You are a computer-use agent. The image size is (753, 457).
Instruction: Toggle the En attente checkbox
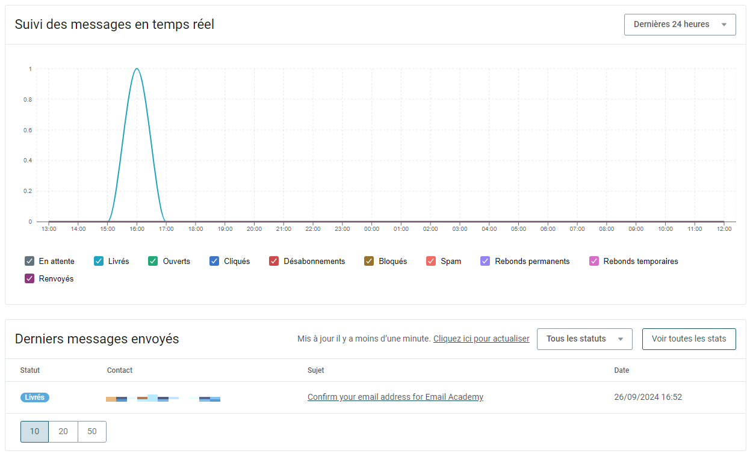[29, 261]
